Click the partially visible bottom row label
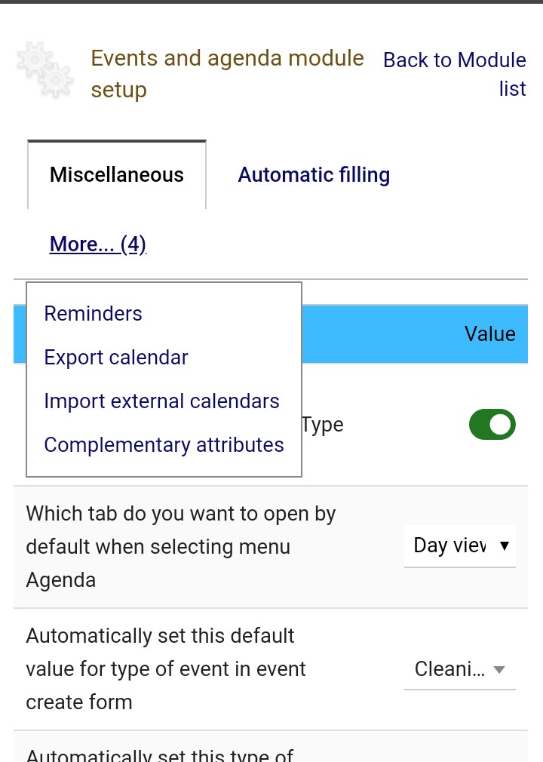 pos(160,753)
